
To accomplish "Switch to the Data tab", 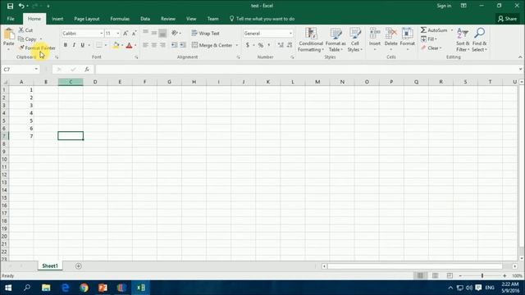I will [145, 19].
